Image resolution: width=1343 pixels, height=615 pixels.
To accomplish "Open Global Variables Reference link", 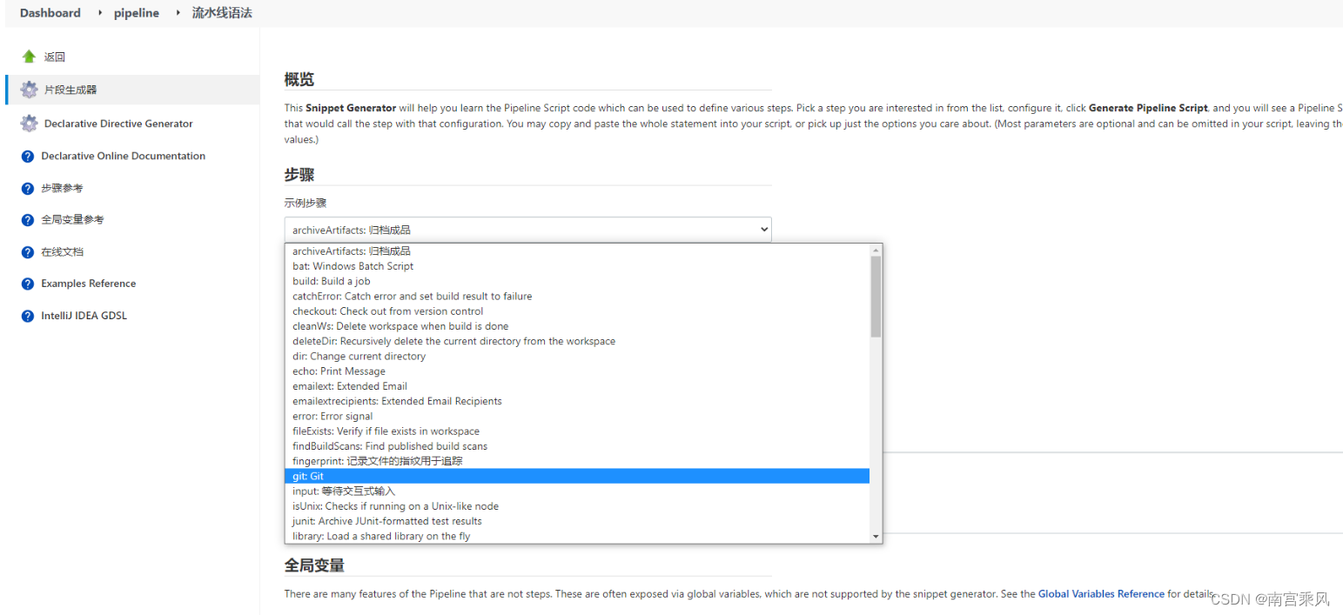I will (x=1101, y=594).
